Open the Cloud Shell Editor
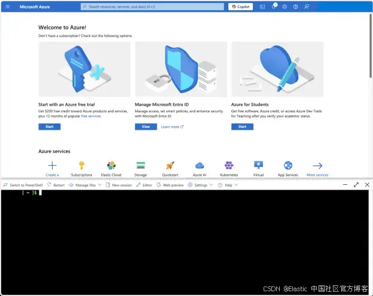The image size is (373, 296). click(144, 185)
